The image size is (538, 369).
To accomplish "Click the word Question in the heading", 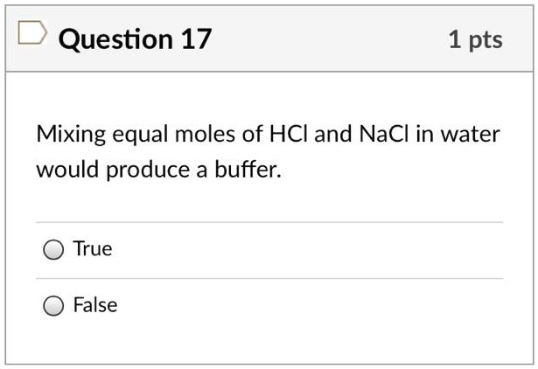I will [x=115, y=39].
